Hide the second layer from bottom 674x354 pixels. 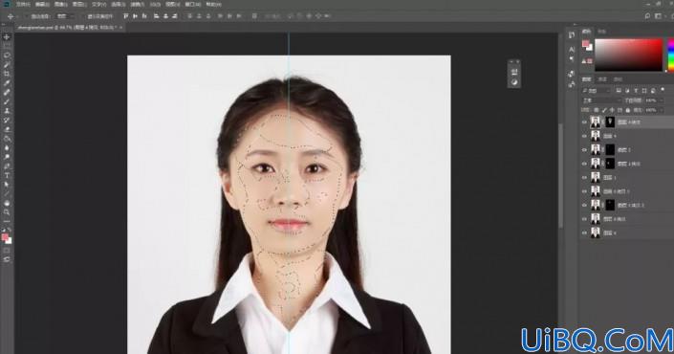click(x=584, y=219)
